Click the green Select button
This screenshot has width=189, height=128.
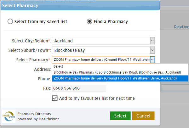pyautogui.click(x=120, y=116)
